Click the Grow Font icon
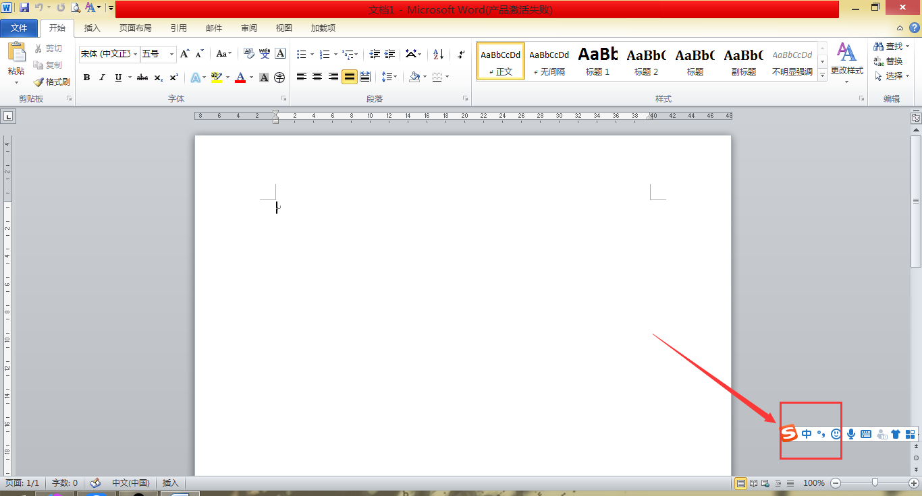 (185, 54)
